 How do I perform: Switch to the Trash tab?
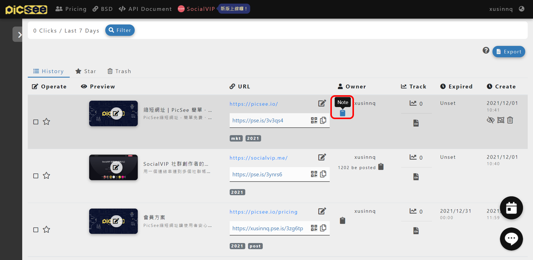click(119, 71)
